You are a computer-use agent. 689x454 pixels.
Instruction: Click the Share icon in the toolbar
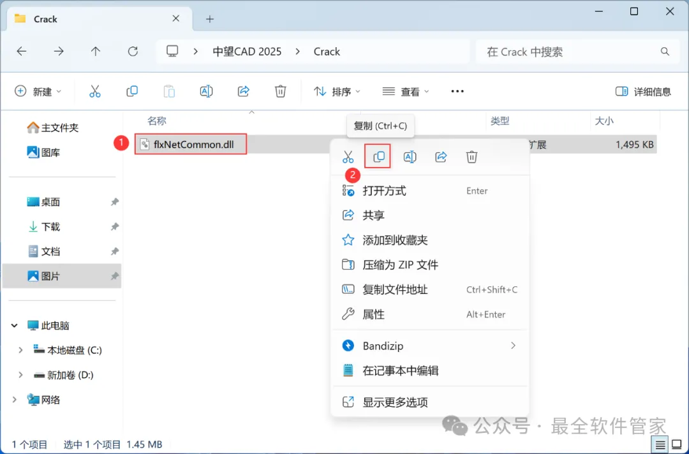click(x=244, y=91)
